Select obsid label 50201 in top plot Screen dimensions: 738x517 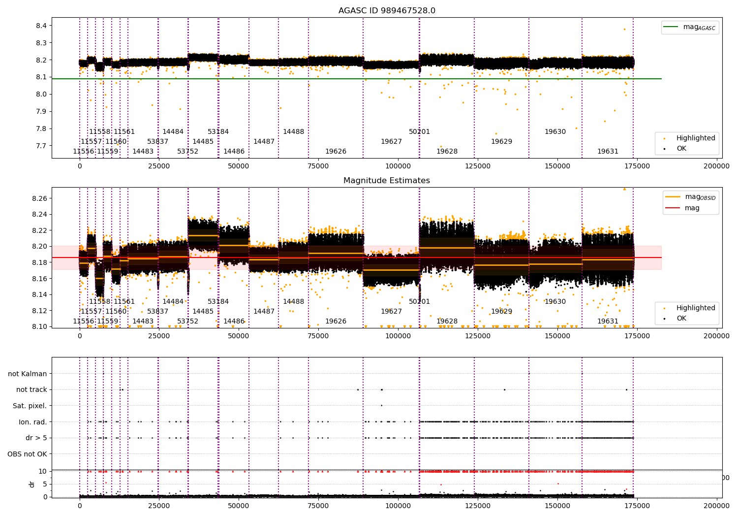[x=419, y=131]
